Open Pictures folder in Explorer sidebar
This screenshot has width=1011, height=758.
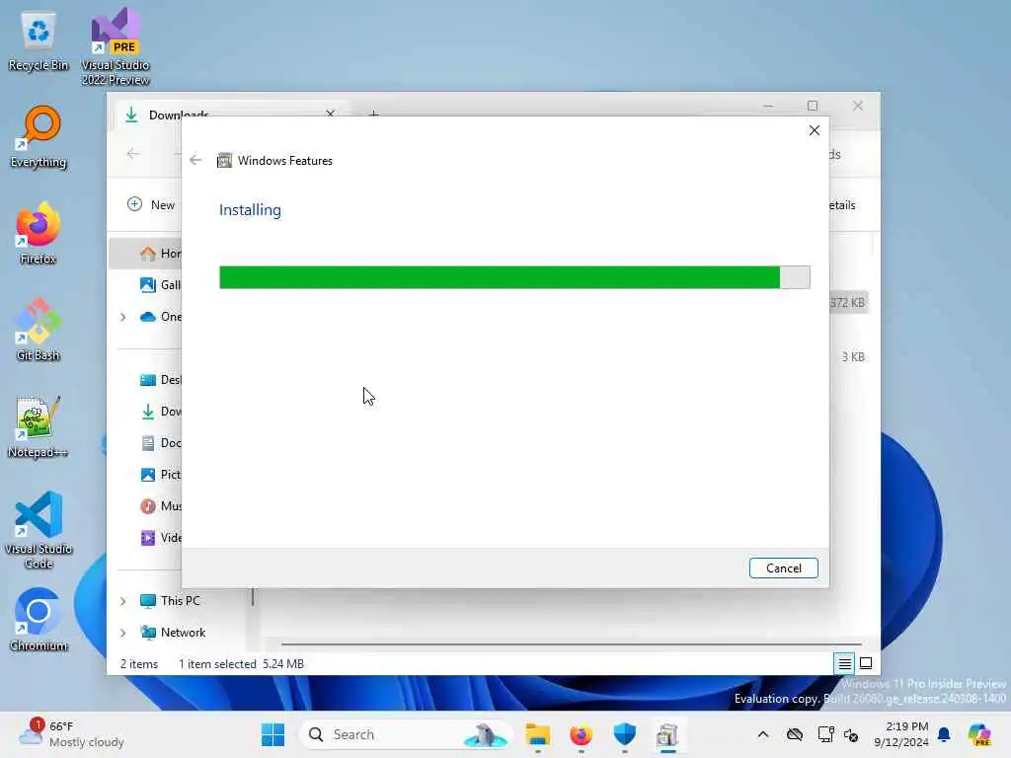point(161,475)
